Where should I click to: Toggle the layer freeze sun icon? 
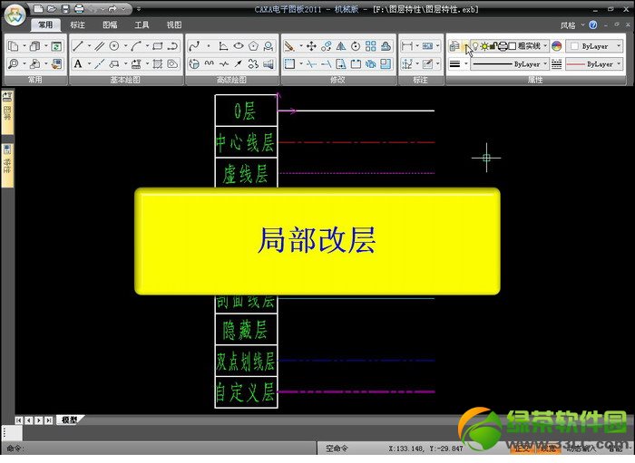point(484,46)
